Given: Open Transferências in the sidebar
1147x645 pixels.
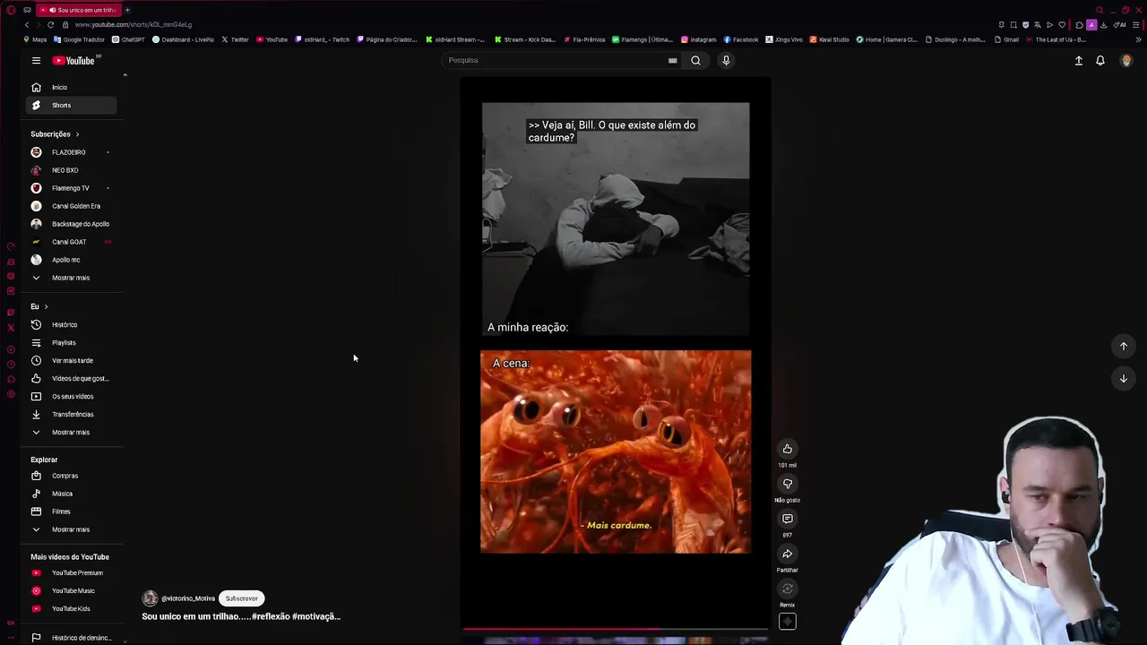Looking at the screenshot, I should 71,415.
